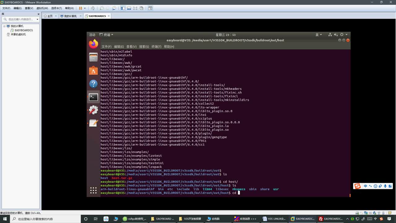
Task: Open terminal 编辑(E) menu
Action: coord(119,46)
